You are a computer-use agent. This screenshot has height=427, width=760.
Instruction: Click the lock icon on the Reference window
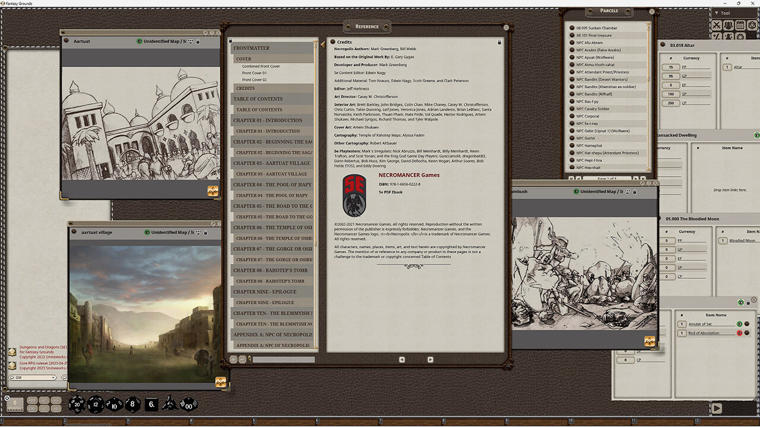499,42
